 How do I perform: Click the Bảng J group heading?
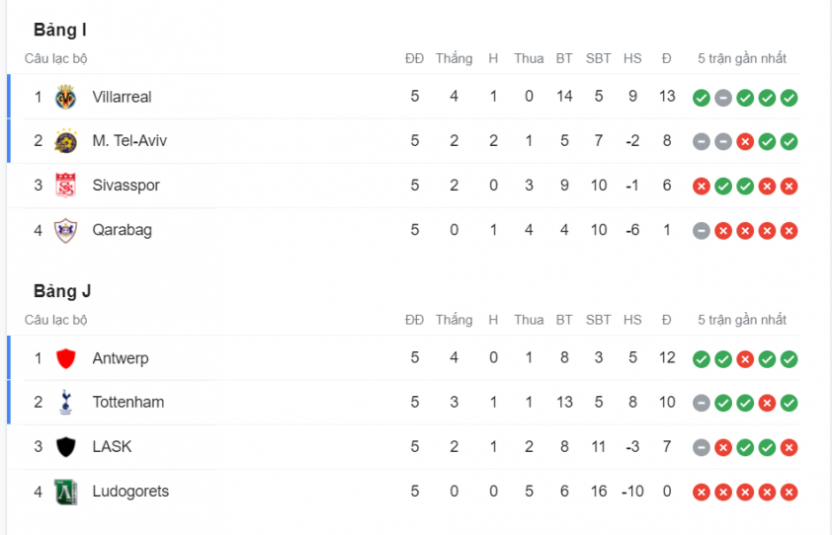point(62,291)
